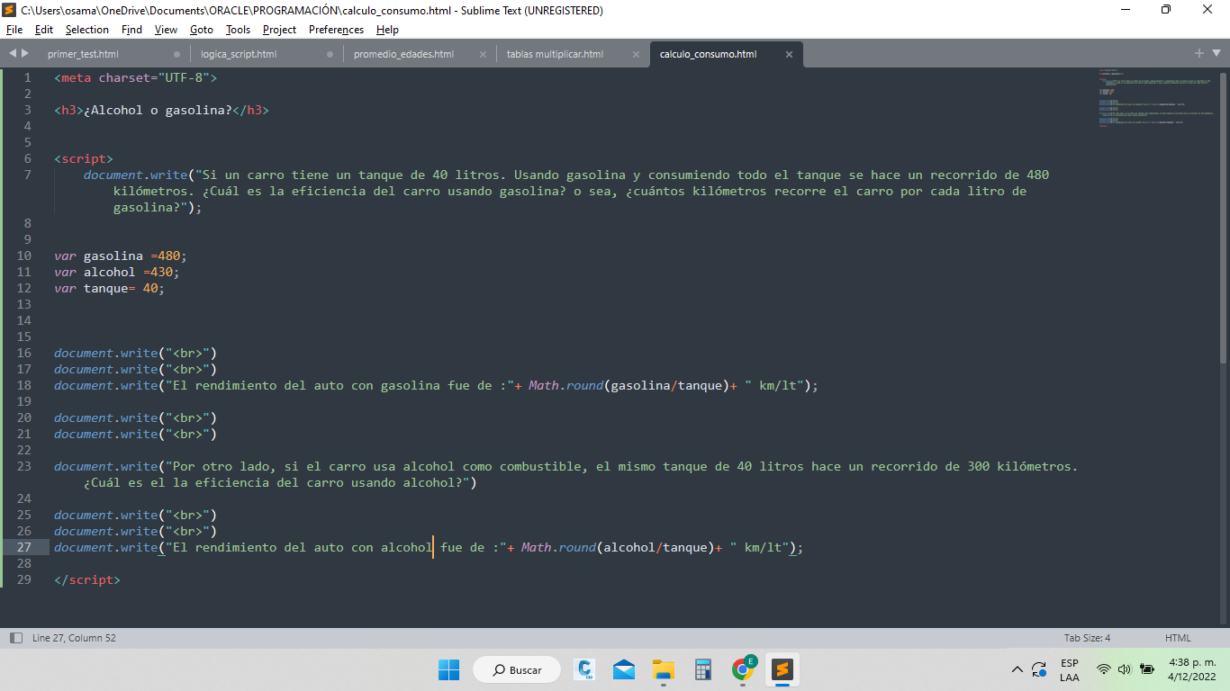Click unsaved dot on logica_script.html tab
Screen dimensions: 1230x691
point(330,54)
